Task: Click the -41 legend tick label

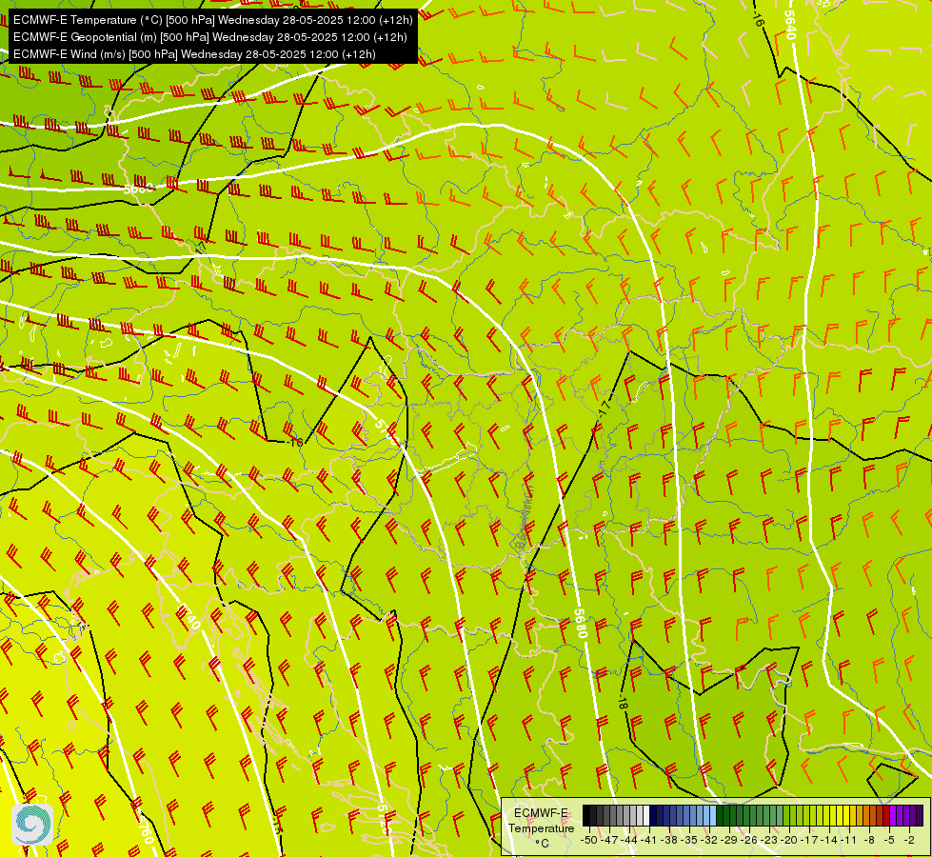Action: (649, 840)
